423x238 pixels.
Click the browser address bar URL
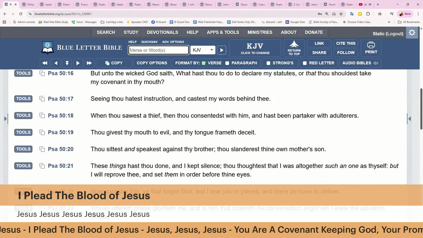coord(63,14)
